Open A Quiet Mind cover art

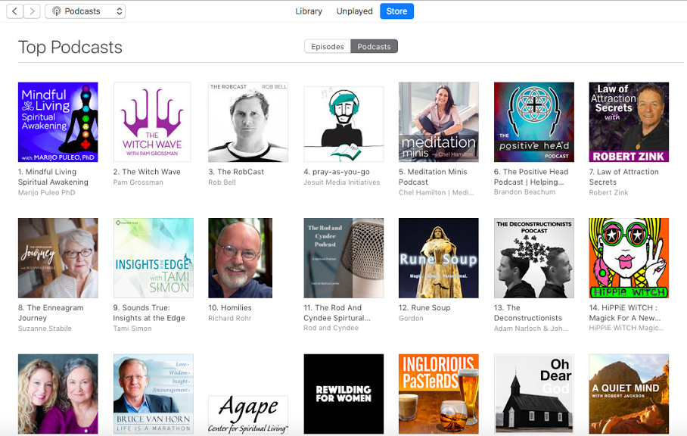pos(629,394)
